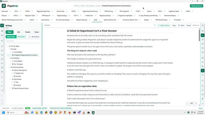Collapse the Guide folder chevron
Image resolution: width=205 pixels, height=115 pixels.
click(9, 49)
